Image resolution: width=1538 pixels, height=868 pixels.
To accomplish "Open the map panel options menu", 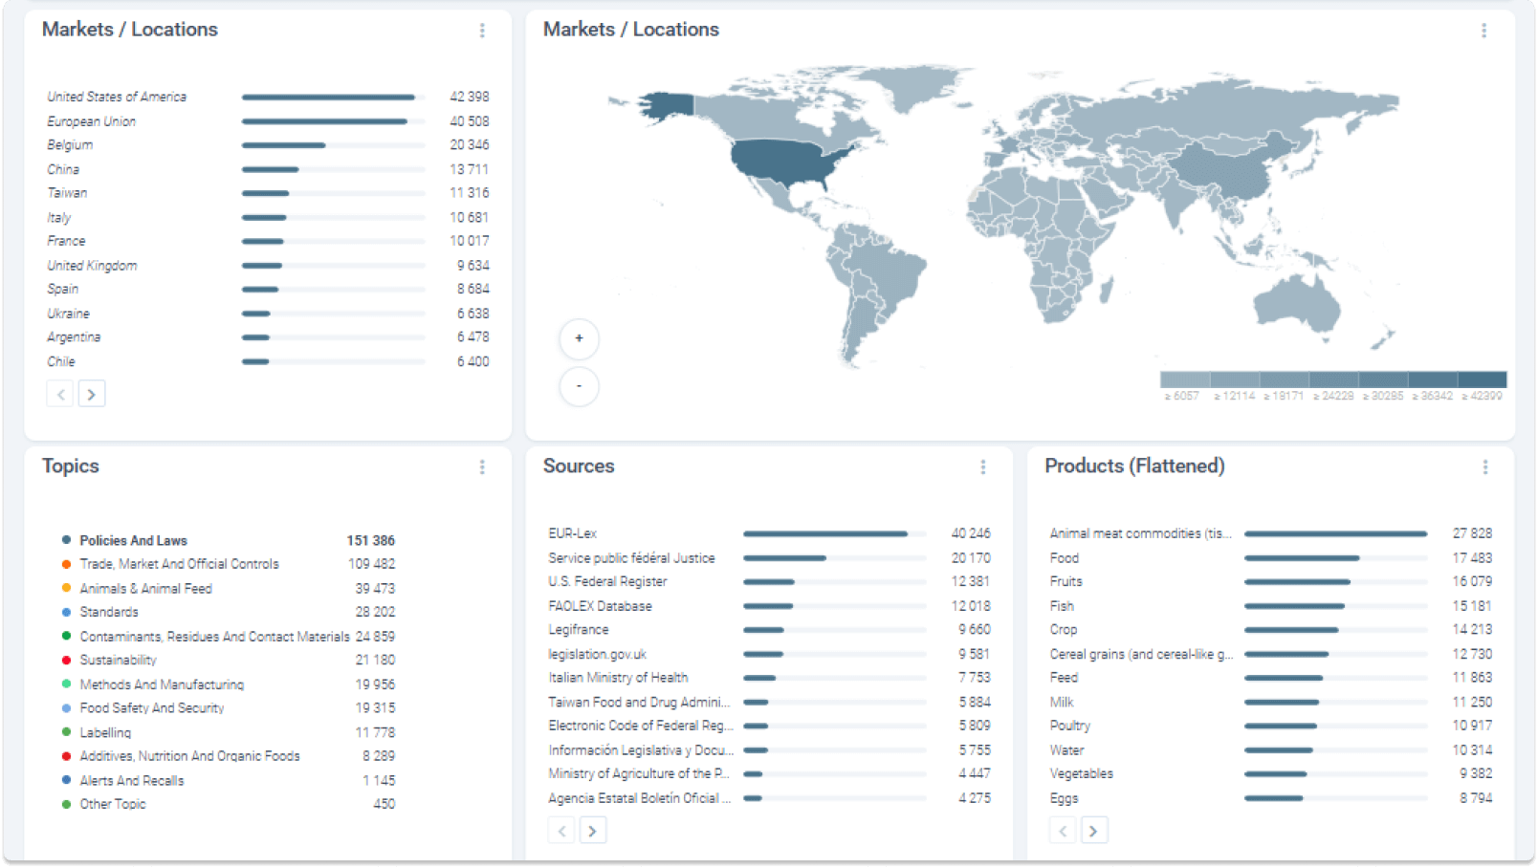I will point(1484,31).
